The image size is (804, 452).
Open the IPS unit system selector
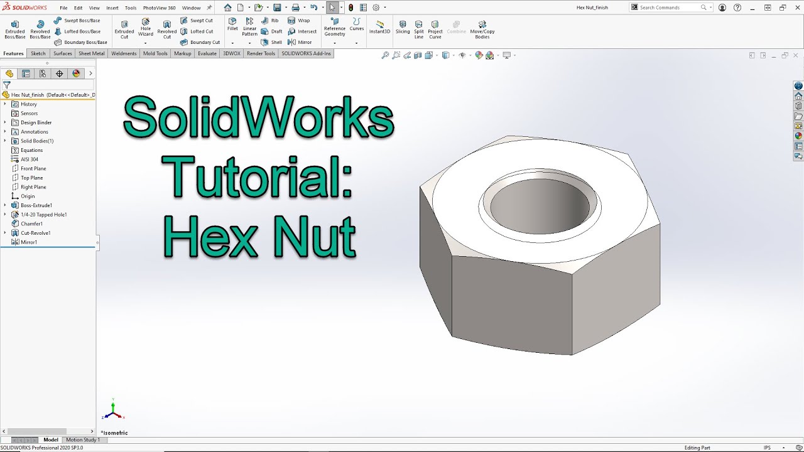767,448
